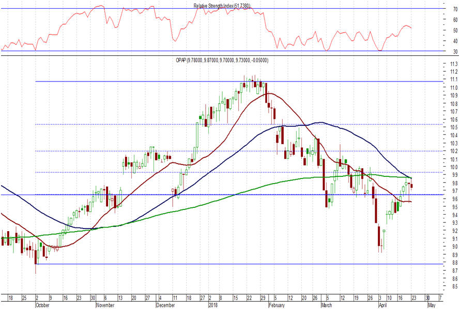Select the March month label
Screen dimensions: 460x309
click(326, 305)
